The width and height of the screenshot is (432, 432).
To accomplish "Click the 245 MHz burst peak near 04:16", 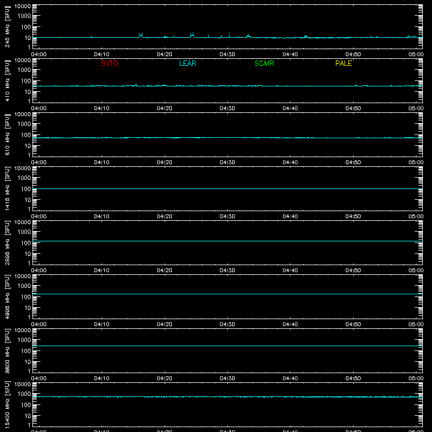I will (x=141, y=35).
